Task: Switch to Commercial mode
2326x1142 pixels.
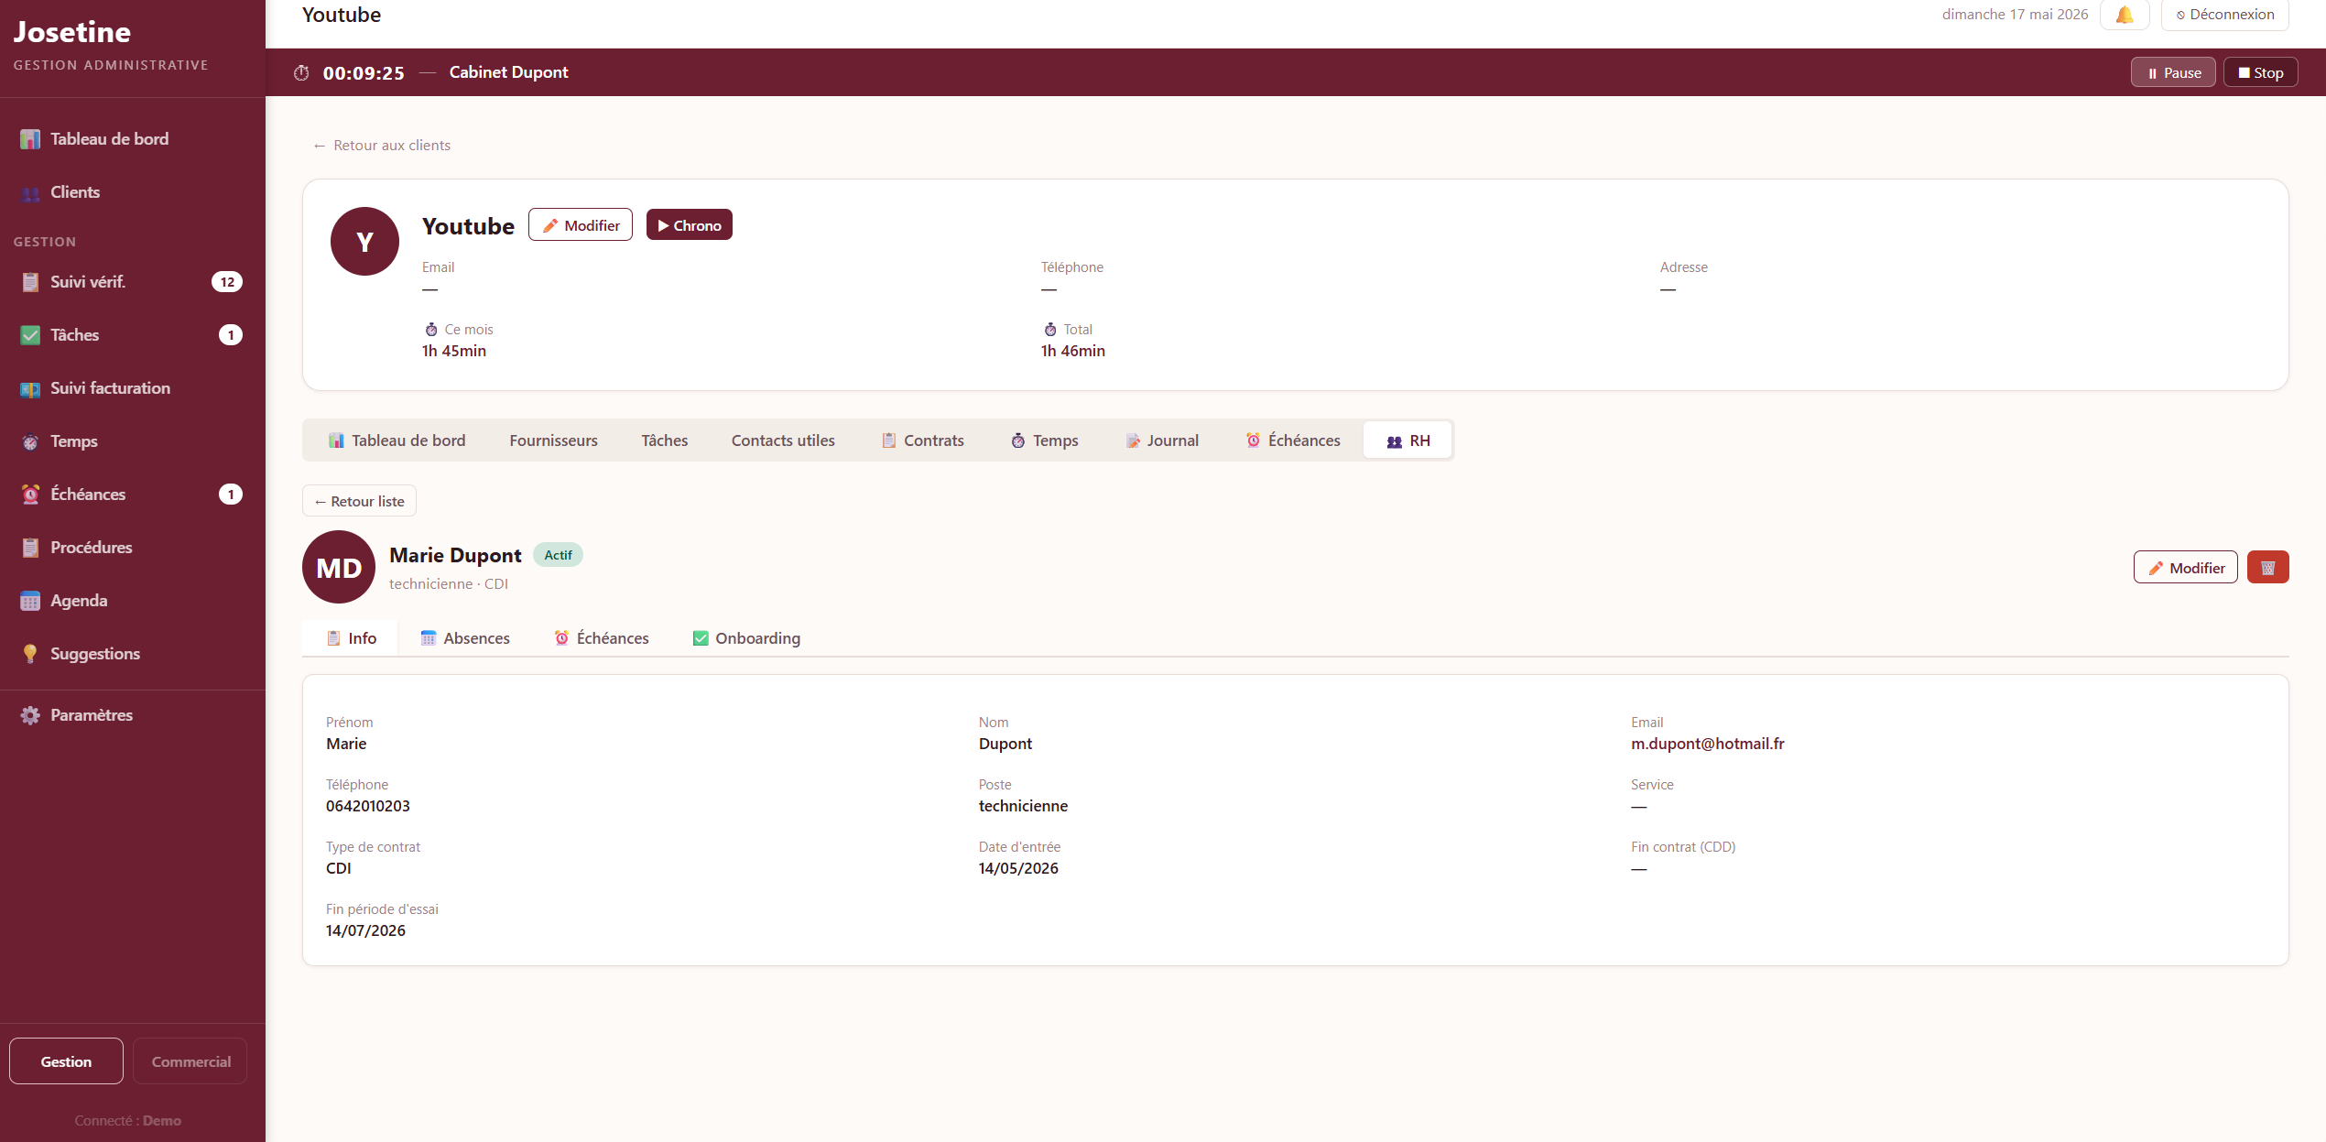Action: tap(190, 1060)
